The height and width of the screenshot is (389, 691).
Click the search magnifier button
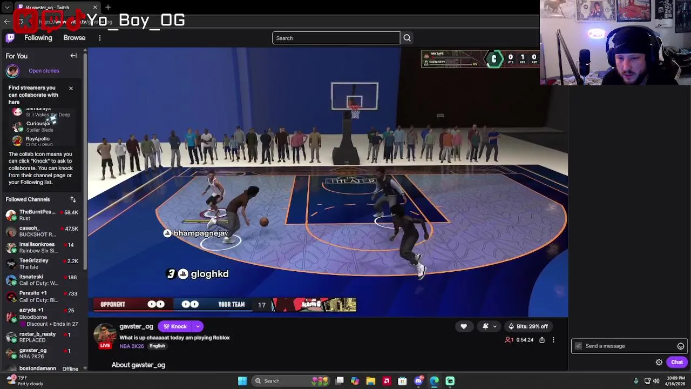(407, 38)
